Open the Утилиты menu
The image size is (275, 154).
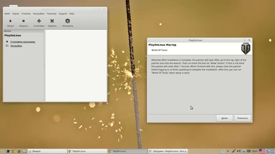(26, 14)
